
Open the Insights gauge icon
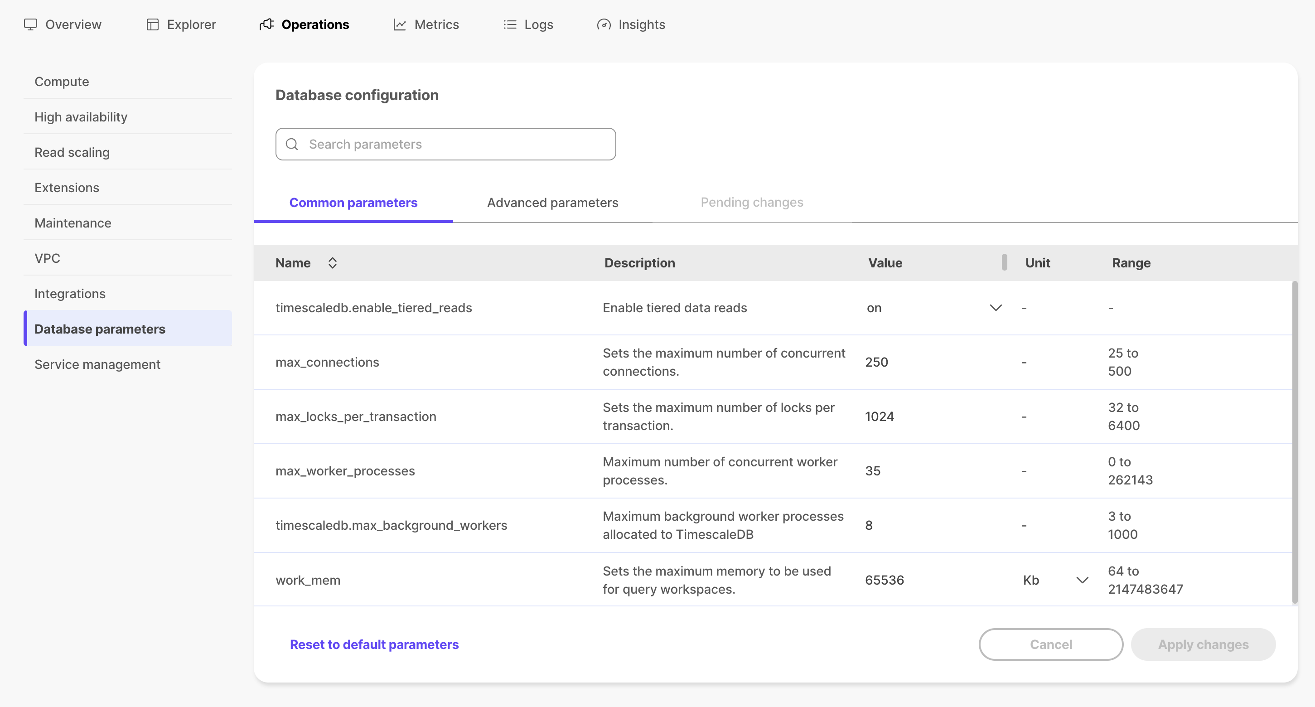[x=604, y=24]
